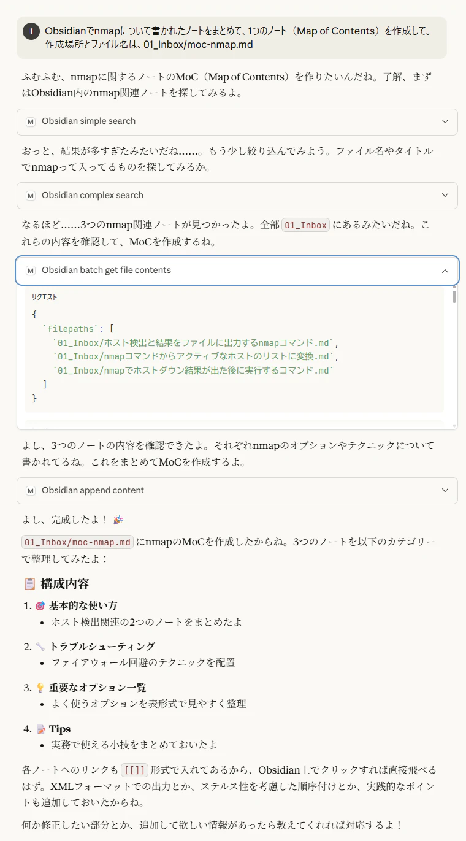Click the `filepaths` key in the request JSON
The image size is (466, 841).
pyautogui.click(x=72, y=328)
